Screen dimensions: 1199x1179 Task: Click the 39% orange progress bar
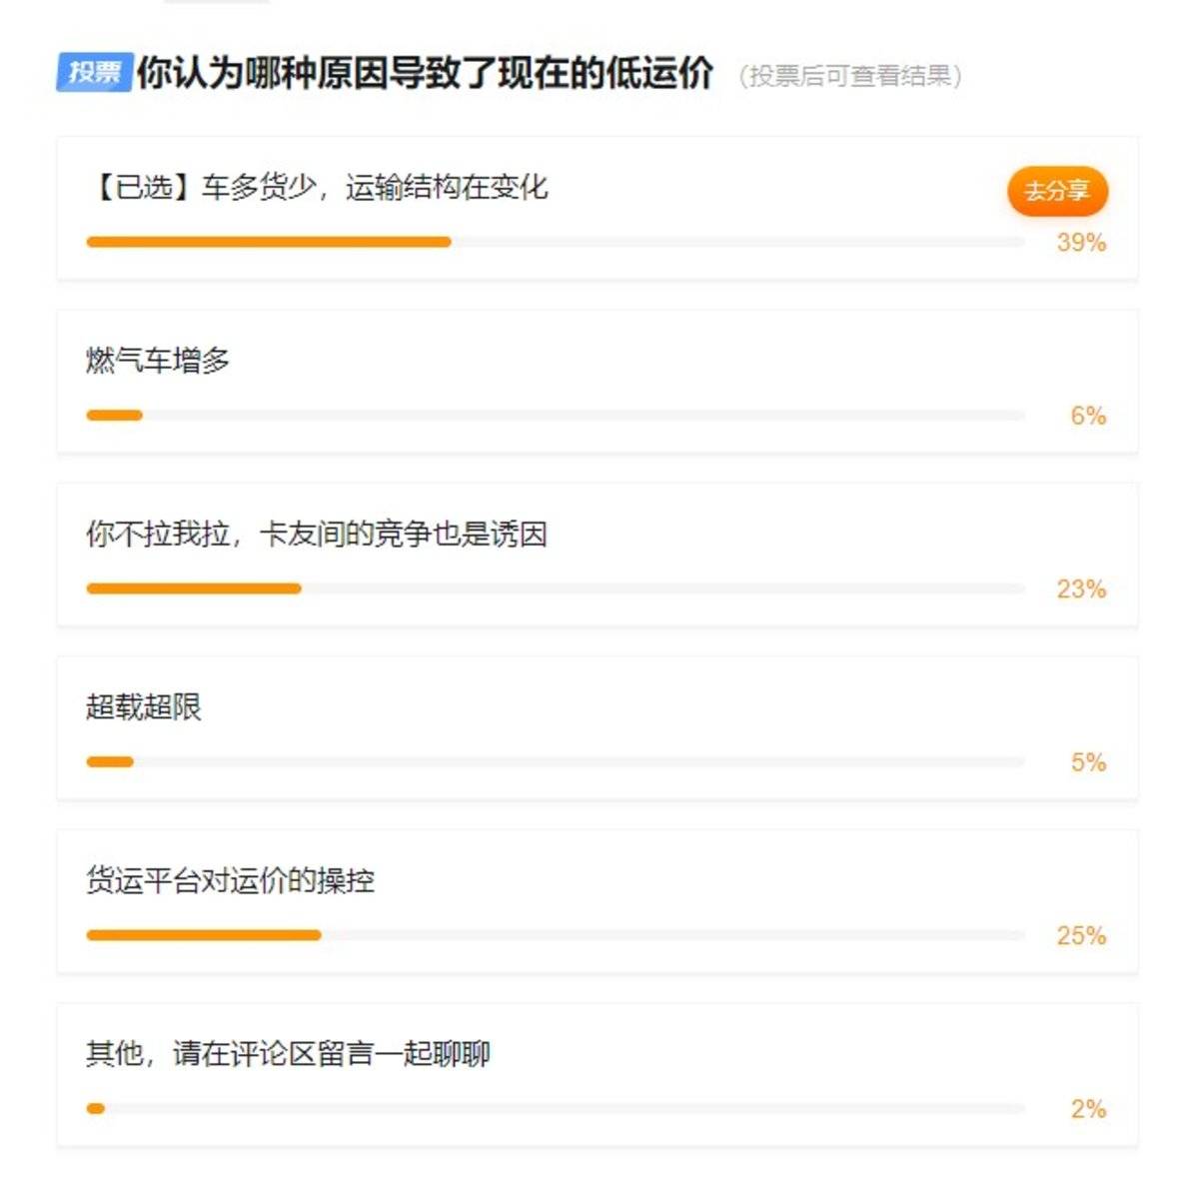tap(269, 242)
